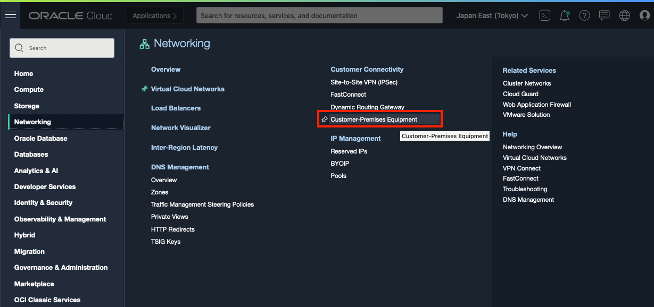Open Customer-Premises Equipment
654x307 pixels.
pyautogui.click(x=374, y=120)
